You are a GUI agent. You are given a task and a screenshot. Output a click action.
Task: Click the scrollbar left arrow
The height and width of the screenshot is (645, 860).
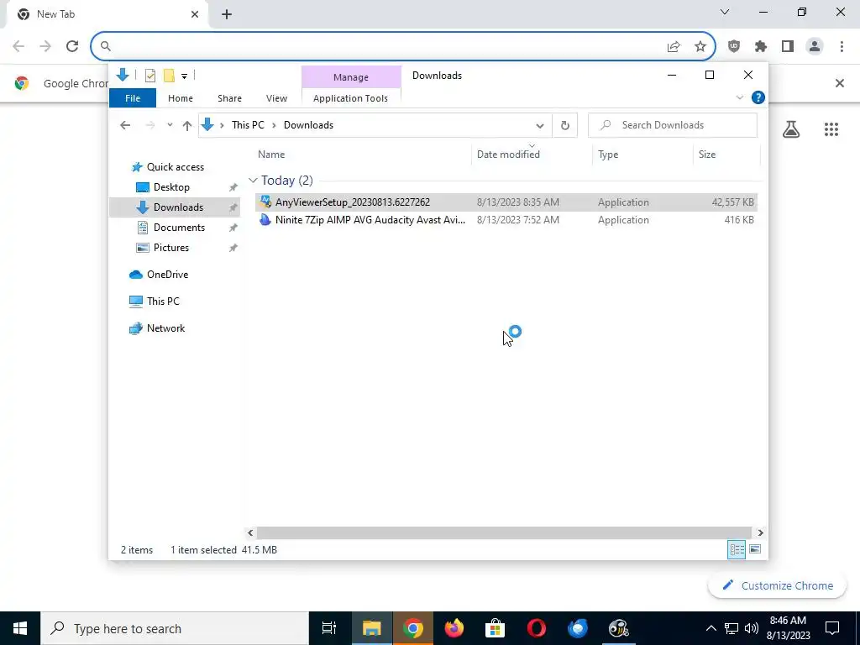250,532
